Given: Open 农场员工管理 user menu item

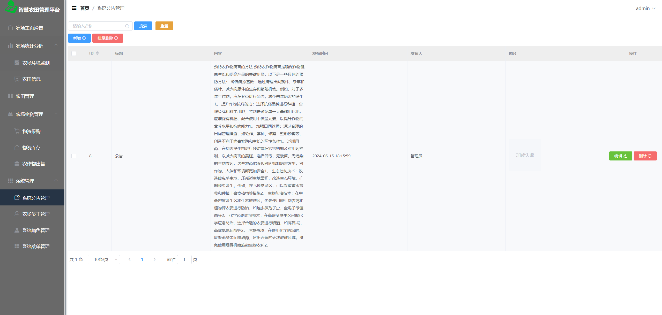Looking at the screenshot, I should (x=36, y=214).
